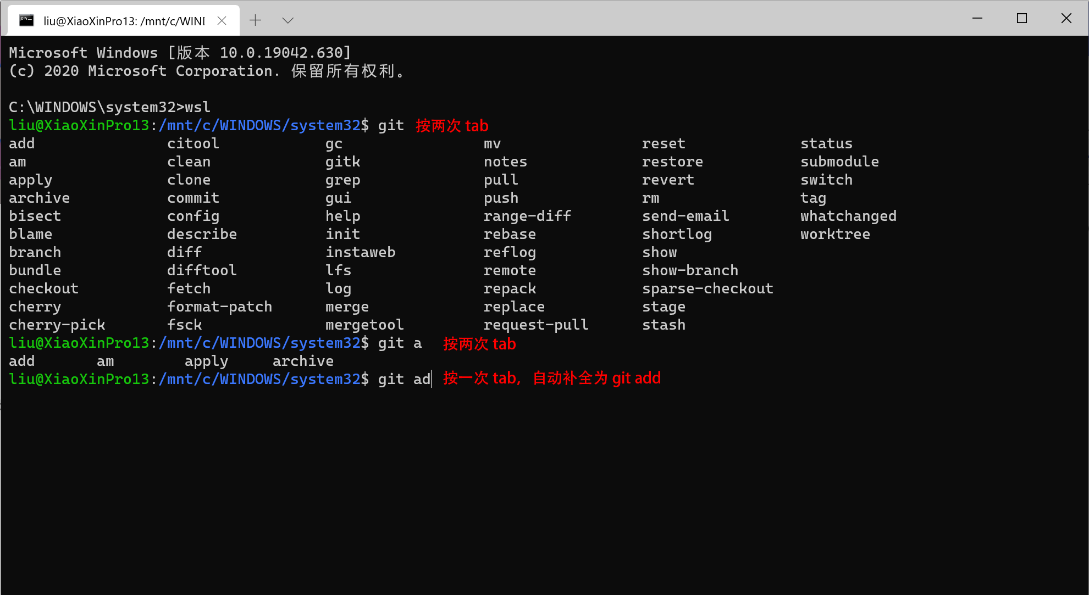Click the 'rebase' command text
The width and height of the screenshot is (1089, 595).
[510, 234]
